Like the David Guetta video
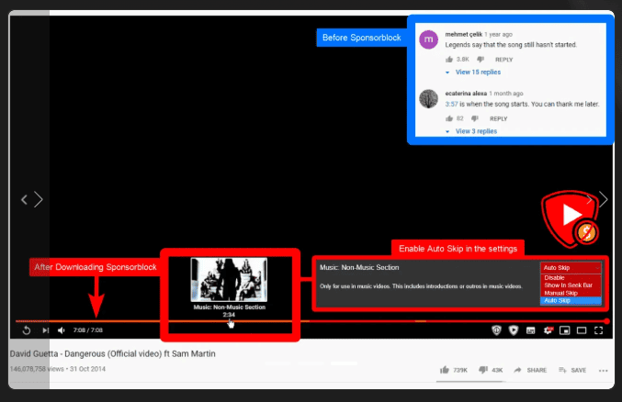Viewport: 622px width, 402px height. tap(445, 370)
